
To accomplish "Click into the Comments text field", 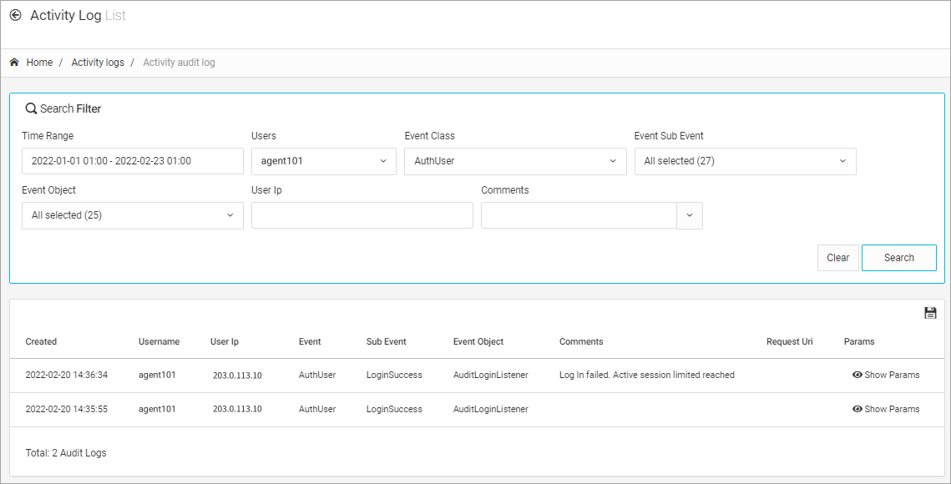I will (x=579, y=215).
